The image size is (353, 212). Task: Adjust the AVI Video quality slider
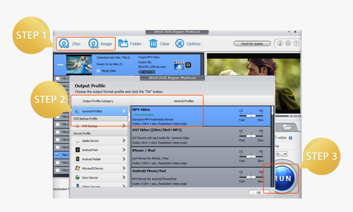251,136
